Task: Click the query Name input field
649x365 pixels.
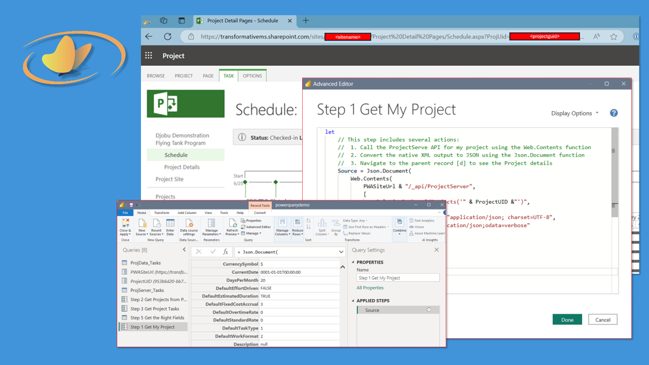Action: 398,277
